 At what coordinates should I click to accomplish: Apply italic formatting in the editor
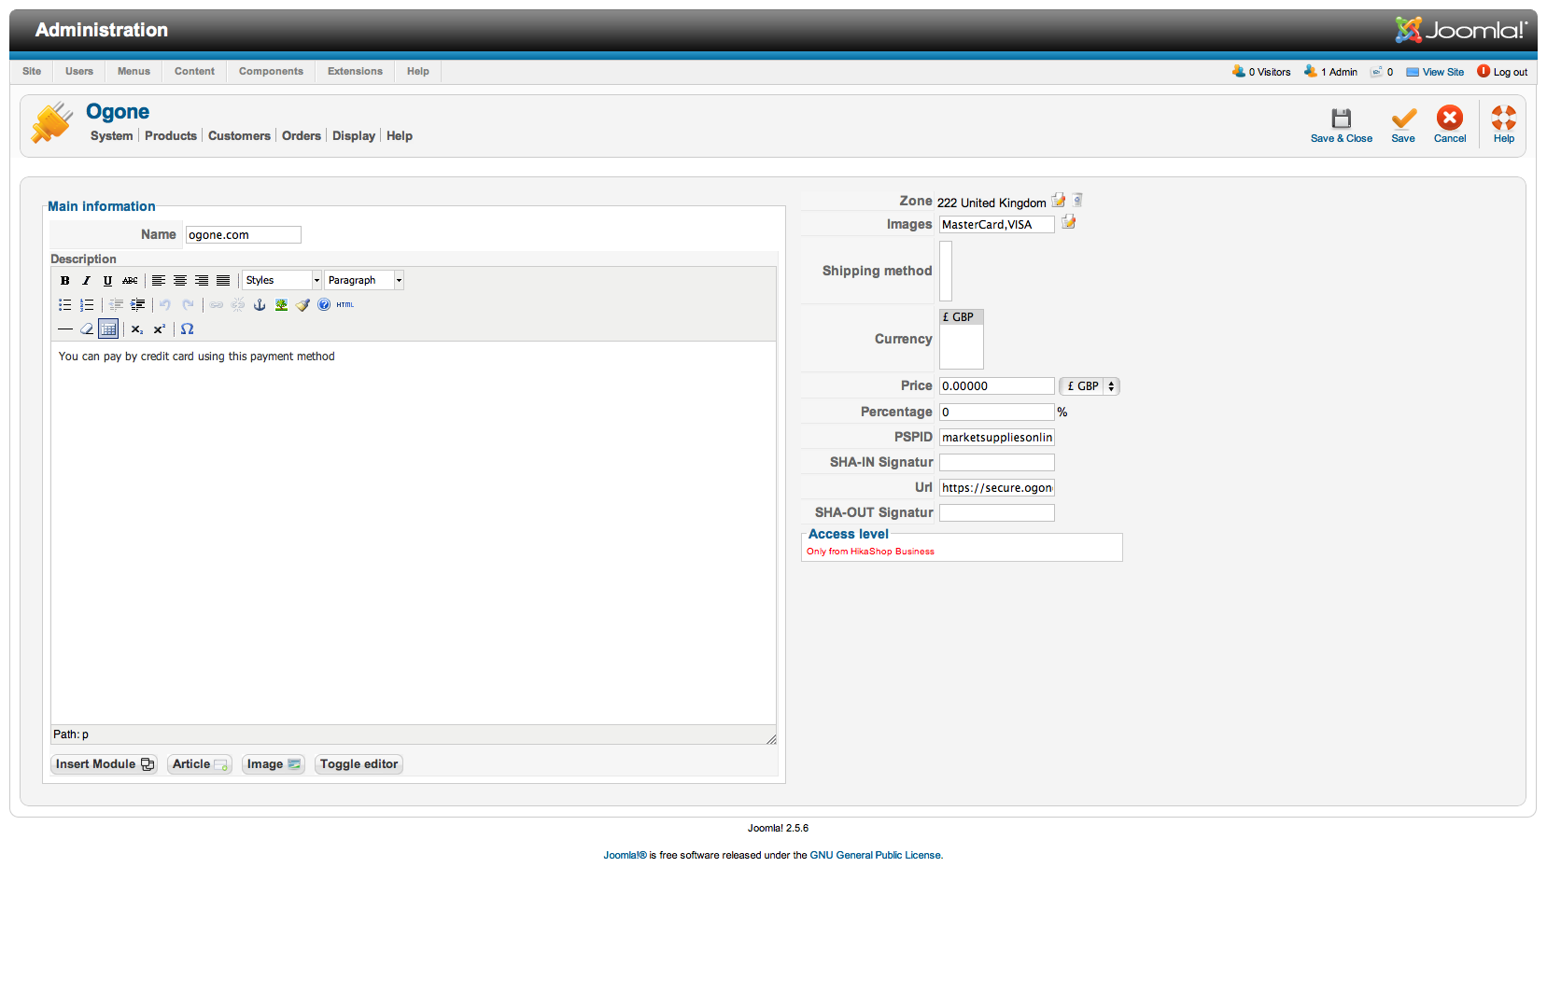pyautogui.click(x=87, y=280)
